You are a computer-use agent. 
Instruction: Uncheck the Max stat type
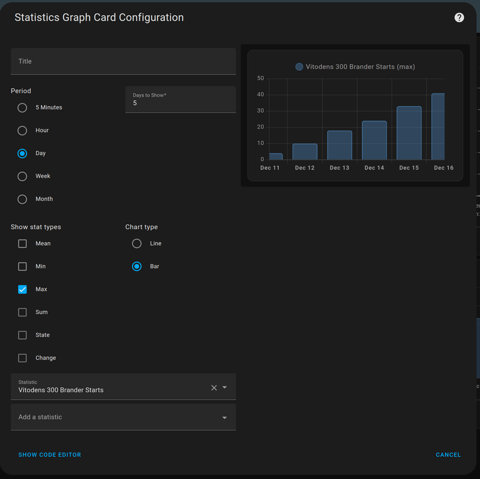coord(22,290)
